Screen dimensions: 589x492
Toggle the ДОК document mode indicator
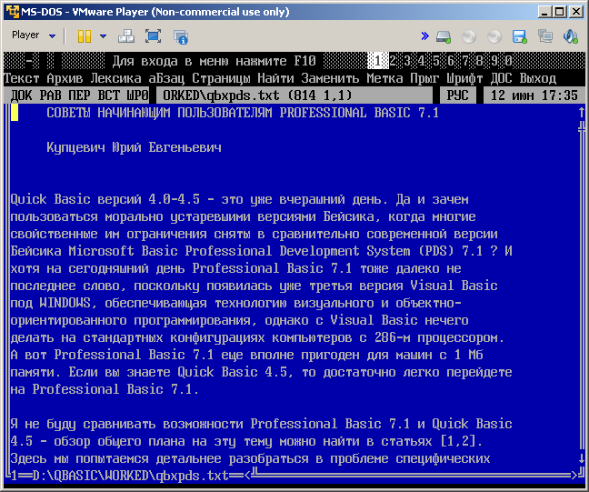click(x=22, y=95)
